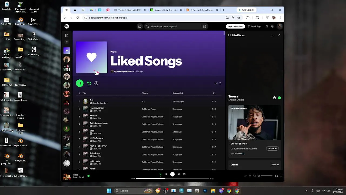Toggle the lyrics microphone icon
The width and height of the screenshot is (346, 195).
click(245, 176)
